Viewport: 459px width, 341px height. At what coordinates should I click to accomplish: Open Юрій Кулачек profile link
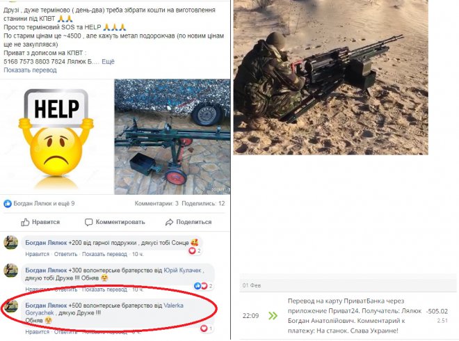[x=182, y=271]
